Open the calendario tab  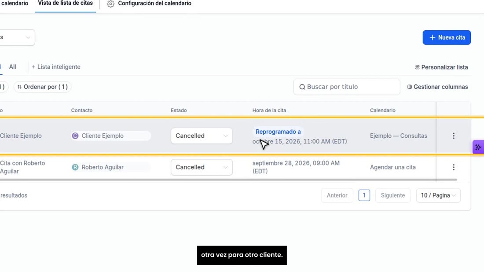(15, 4)
